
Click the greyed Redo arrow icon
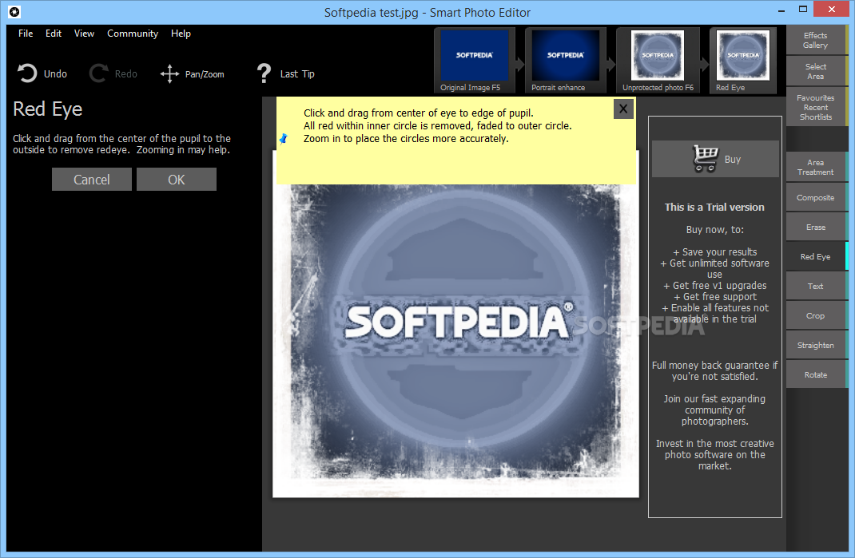pos(99,73)
